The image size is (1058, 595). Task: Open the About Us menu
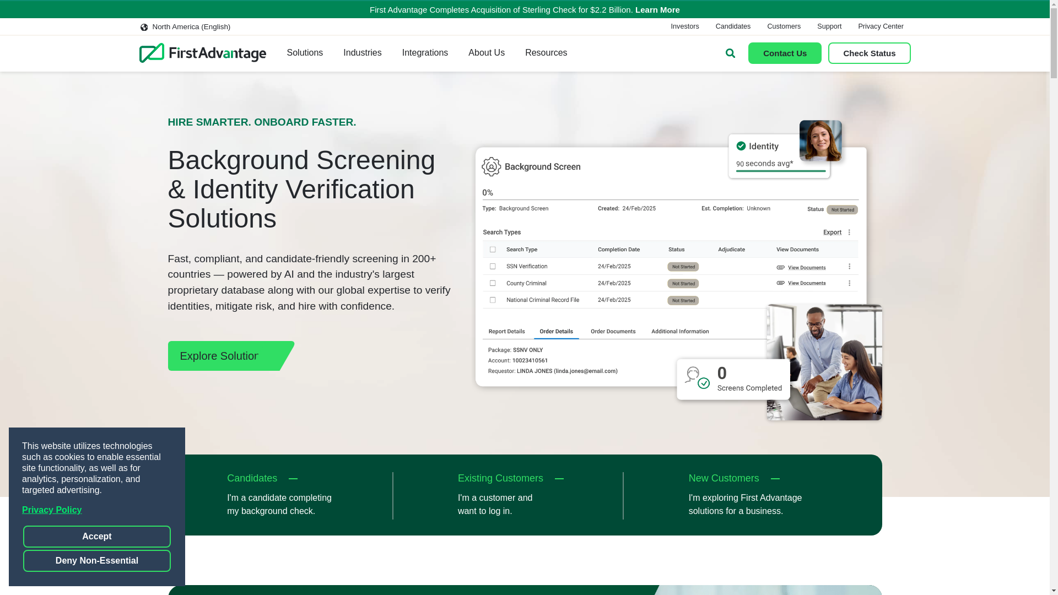coord(487,53)
